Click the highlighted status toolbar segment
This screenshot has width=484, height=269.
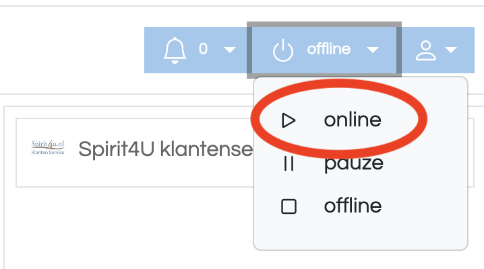coord(324,50)
